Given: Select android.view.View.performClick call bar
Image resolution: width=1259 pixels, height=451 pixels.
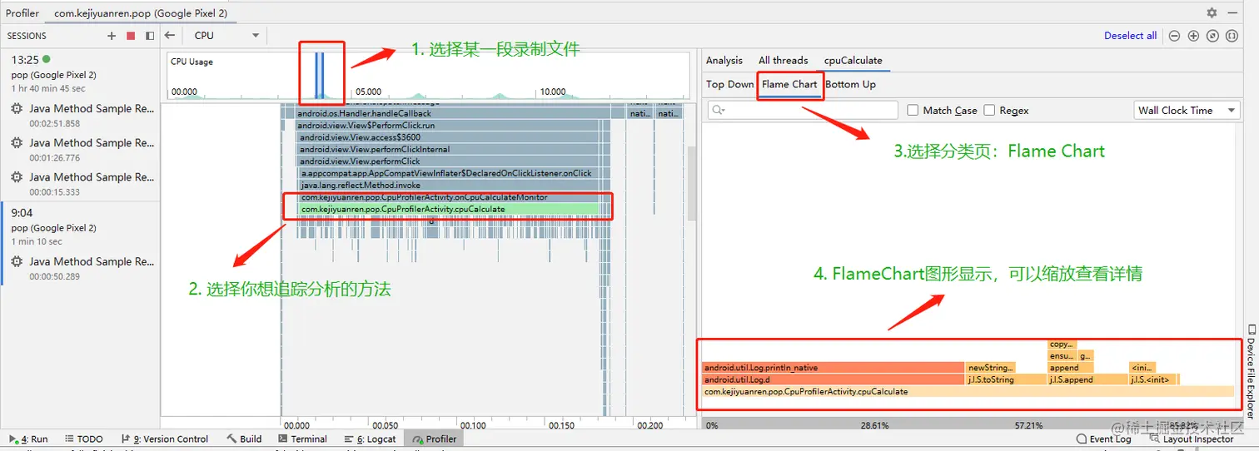Looking at the screenshot, I should pos(447,161).
